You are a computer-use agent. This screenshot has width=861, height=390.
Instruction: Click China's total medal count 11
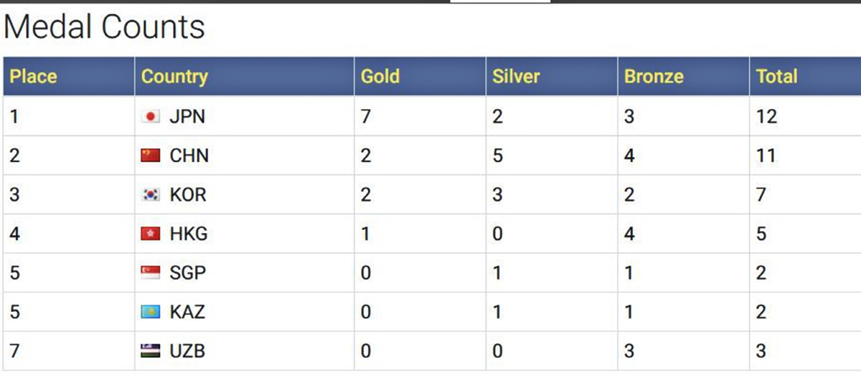(766, 156)
